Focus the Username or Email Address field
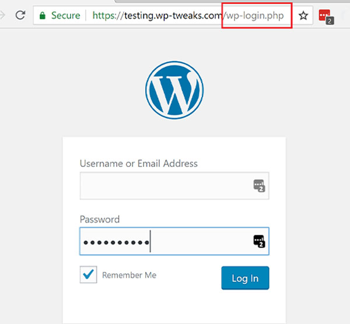 (x=174, y=186)
